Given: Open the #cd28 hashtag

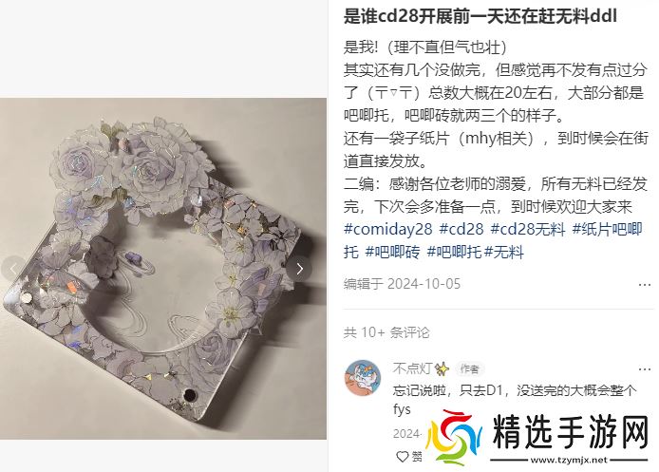Looking at the screenshot, I should [461, 229].
